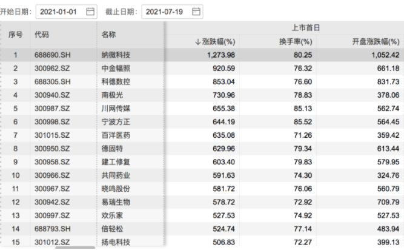The height and width of the screenshot is (250, 404).
Task: Select the 建工修复 name cell
Action: [x=116, y=162]
